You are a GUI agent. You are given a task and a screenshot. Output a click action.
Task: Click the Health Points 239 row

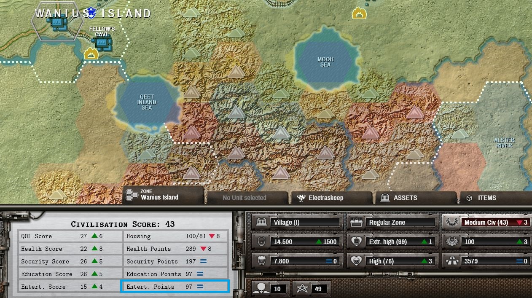175,249
